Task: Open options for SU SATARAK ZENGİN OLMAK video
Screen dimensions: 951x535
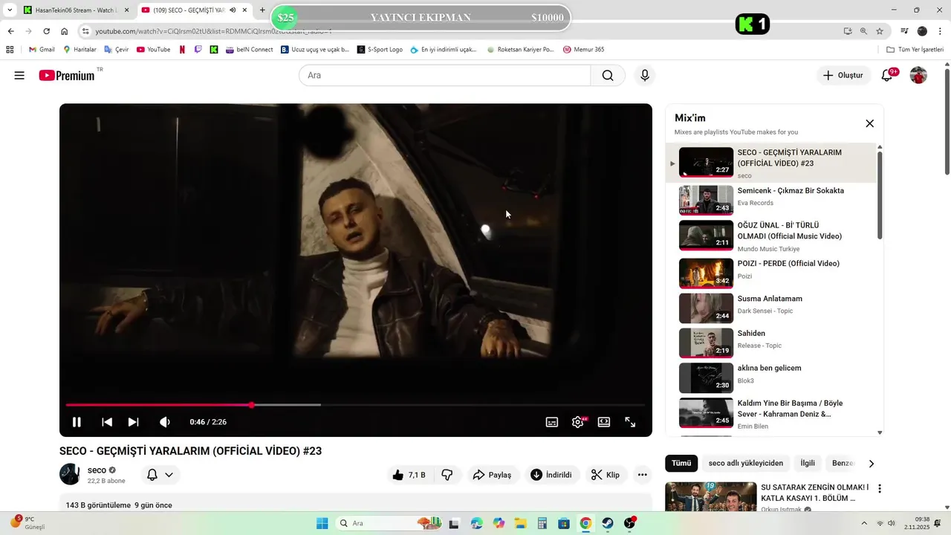Action: (x=880, y=489)
